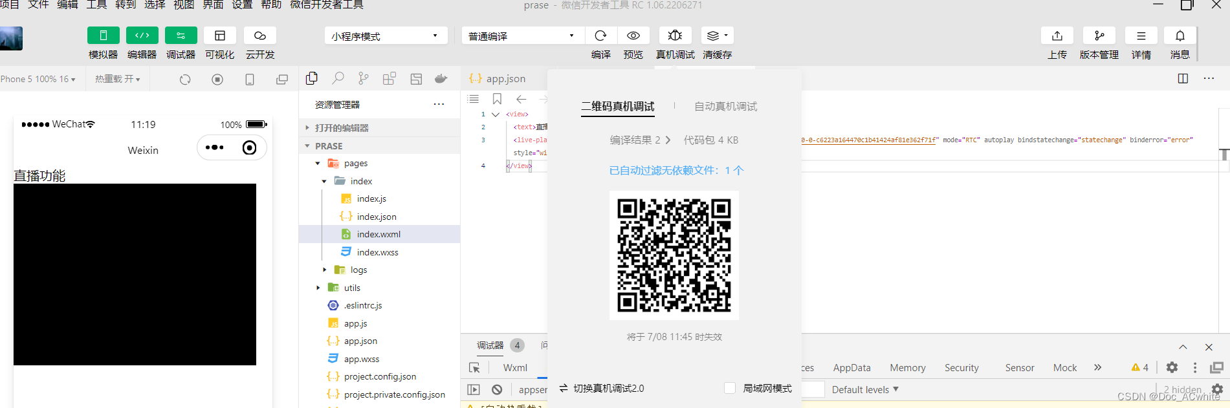Viewport: 1230px width, 408px height.
Task: Select index.wxml file
Action: pos(380,235)
